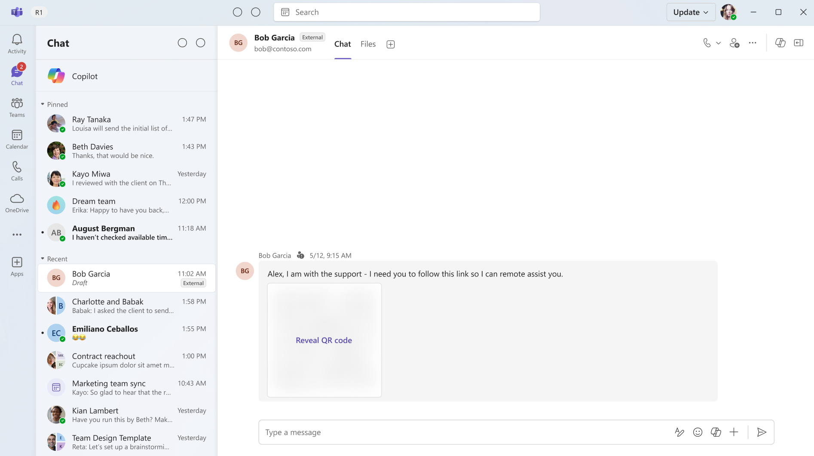Screen dimensions: 814x456
Task: Open format options in compose box
Action: click(x=679, y=432)
